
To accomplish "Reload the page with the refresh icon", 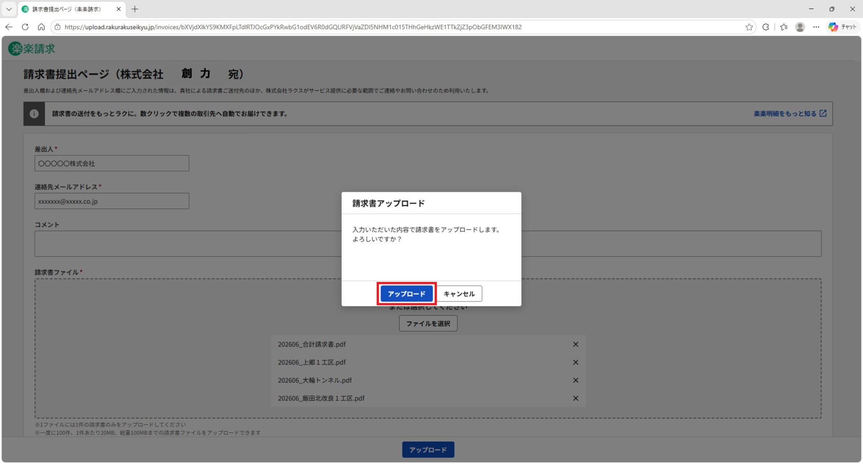I will pos(25,27).
